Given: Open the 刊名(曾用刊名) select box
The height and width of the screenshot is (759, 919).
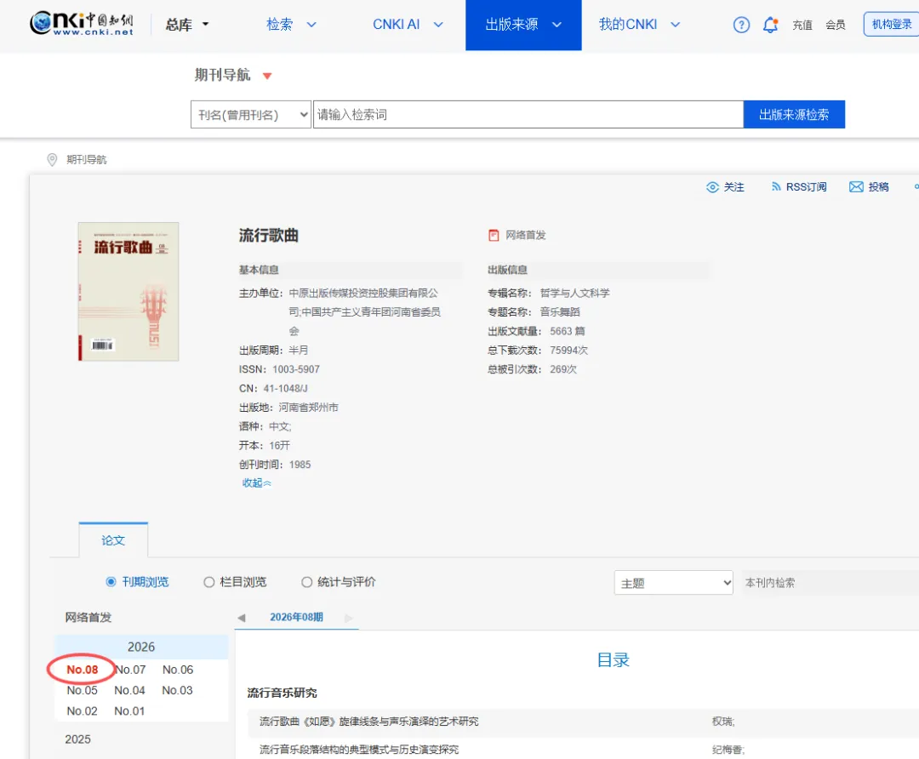Looking at the screenshot, I should pos(251,114).
